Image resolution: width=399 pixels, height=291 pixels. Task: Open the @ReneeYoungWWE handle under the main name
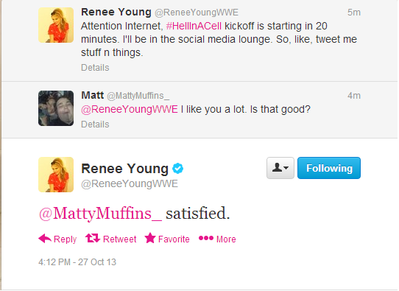click(x=130, y=183)
